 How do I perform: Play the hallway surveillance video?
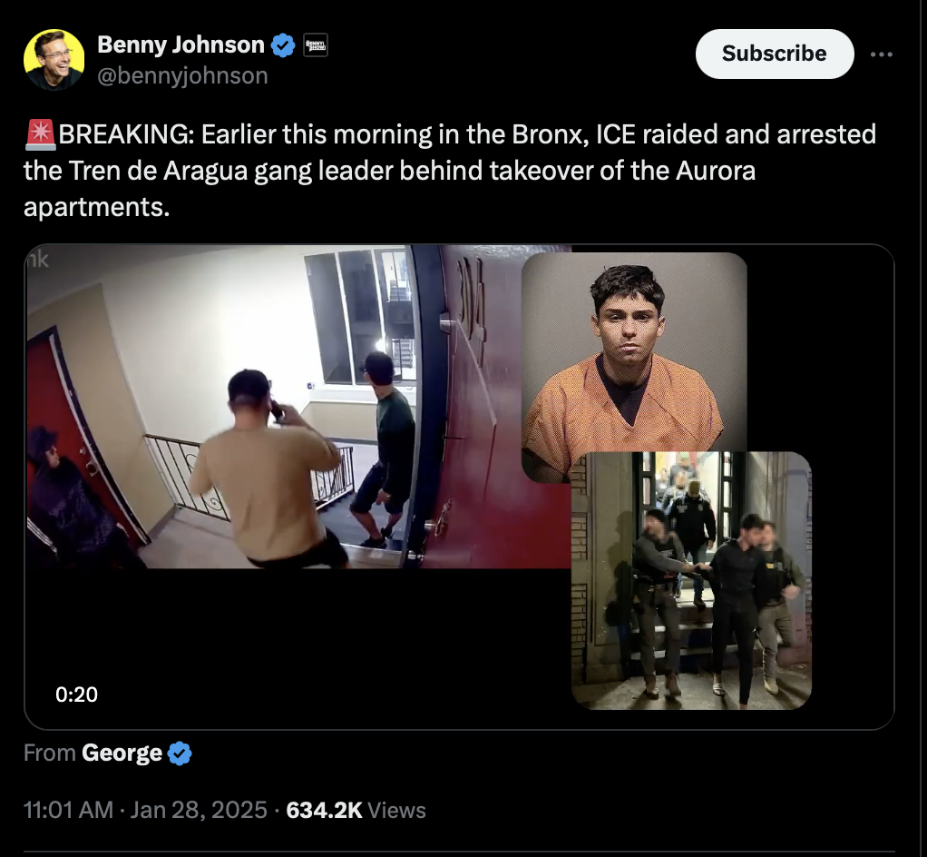click(298, 407)
